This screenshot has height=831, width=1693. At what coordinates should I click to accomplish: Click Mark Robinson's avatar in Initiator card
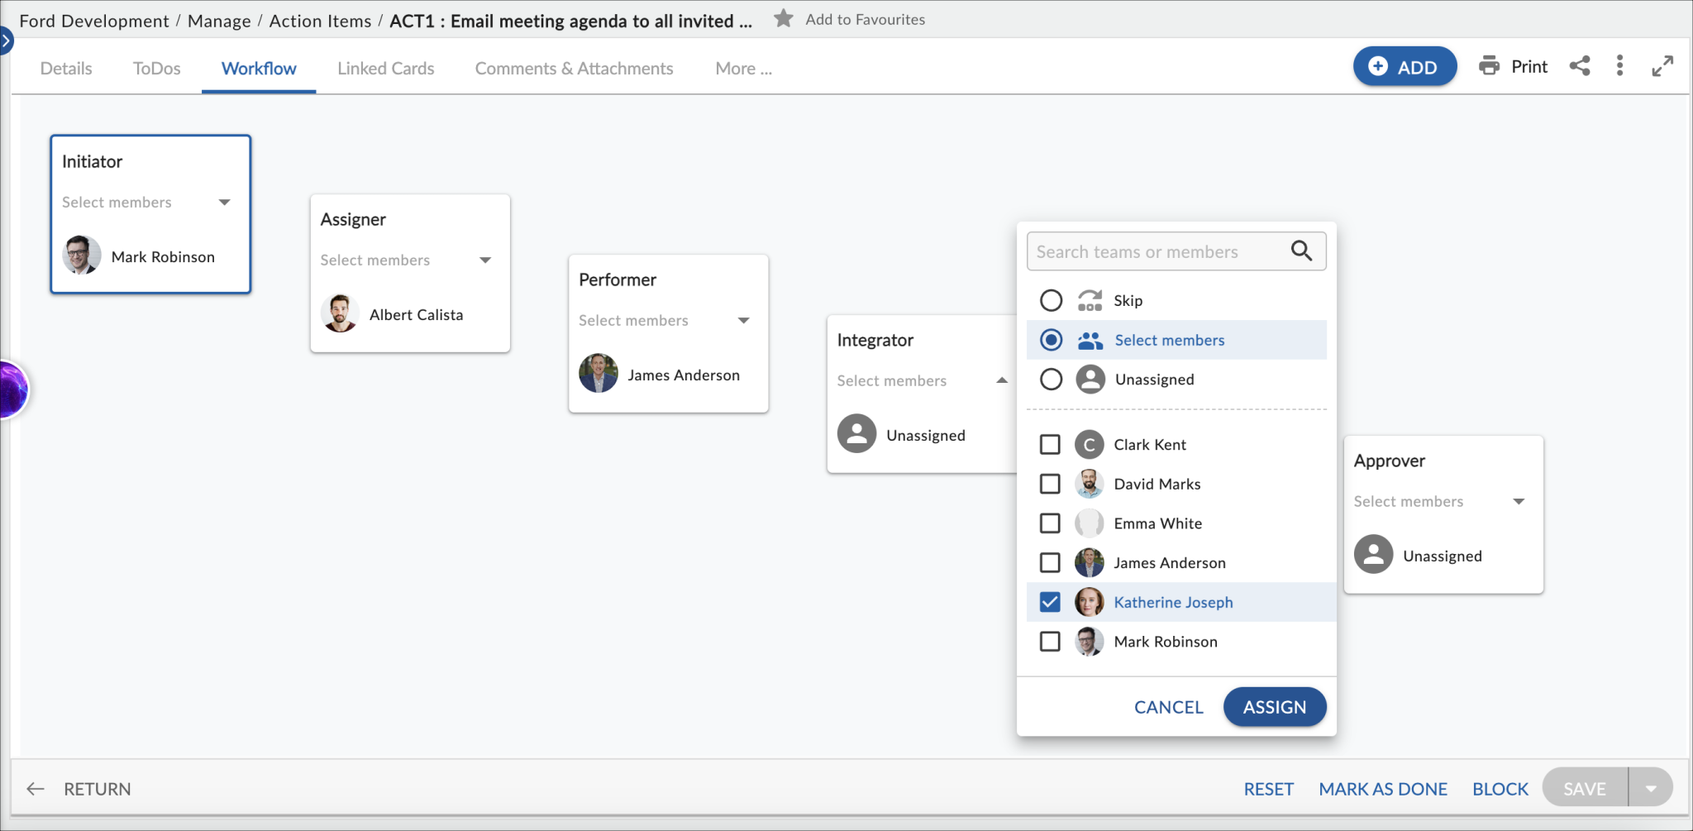pyautogui.click(x=81, y=256)
